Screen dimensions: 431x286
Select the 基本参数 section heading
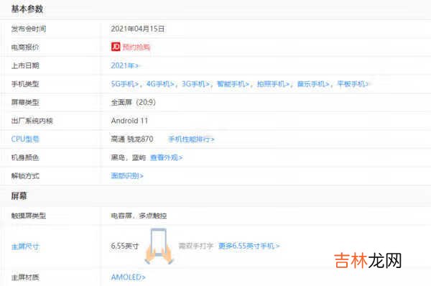point(27,9)
